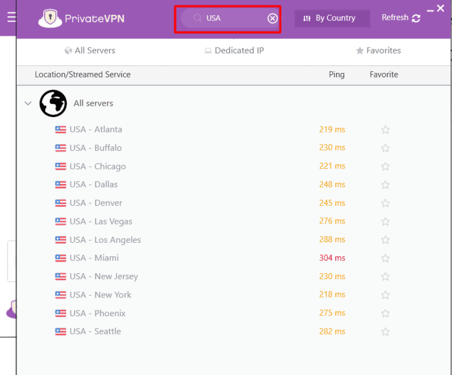Click the Refresh servers icon
This screenshot has height=375, width=452.
click(x=416, y=18)
